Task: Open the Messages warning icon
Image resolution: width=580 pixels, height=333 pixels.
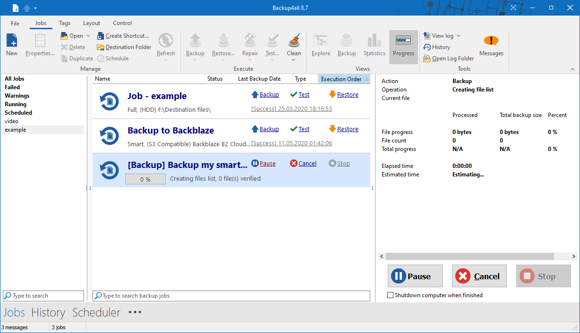Action: pyautogui.click(x=491, y=41)
